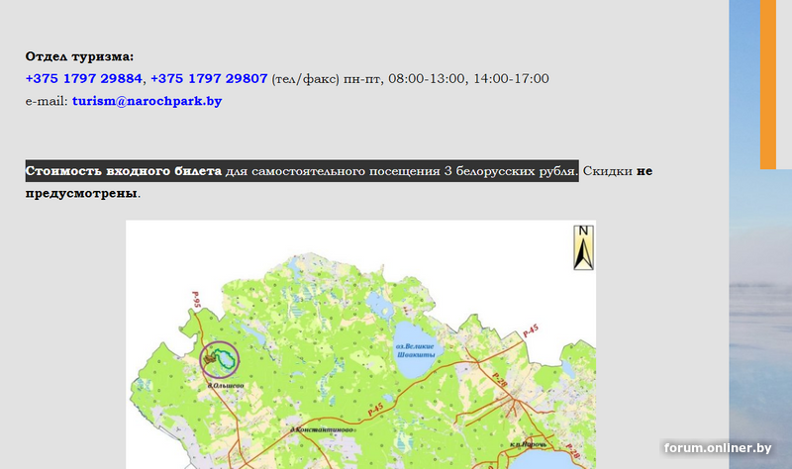792x469 pixels.
Task: Click the highlighted 'Стоимость входного билета' text
Action: point(124,171)
